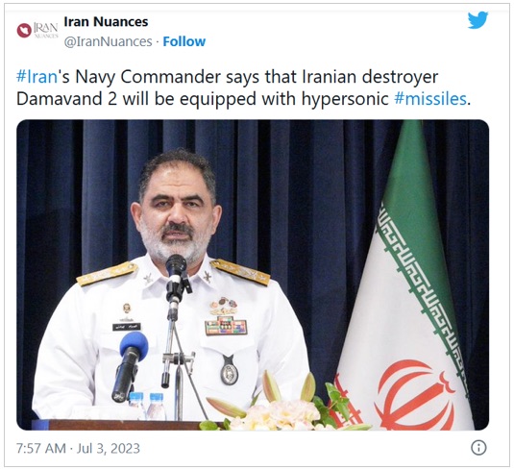Click the Twitter bird logo
This screenshot has height=470, width=514.
477,20
